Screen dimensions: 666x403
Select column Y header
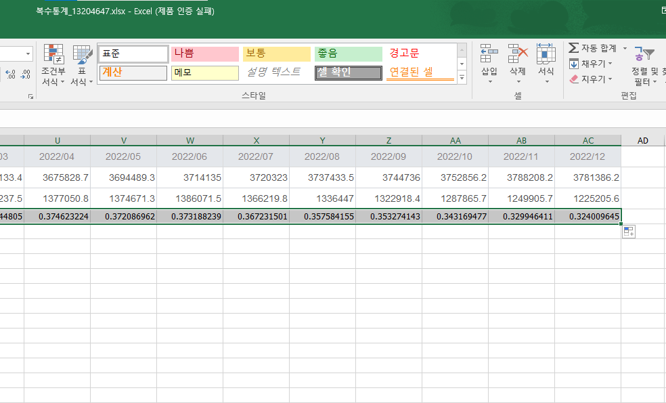(322, 140)
